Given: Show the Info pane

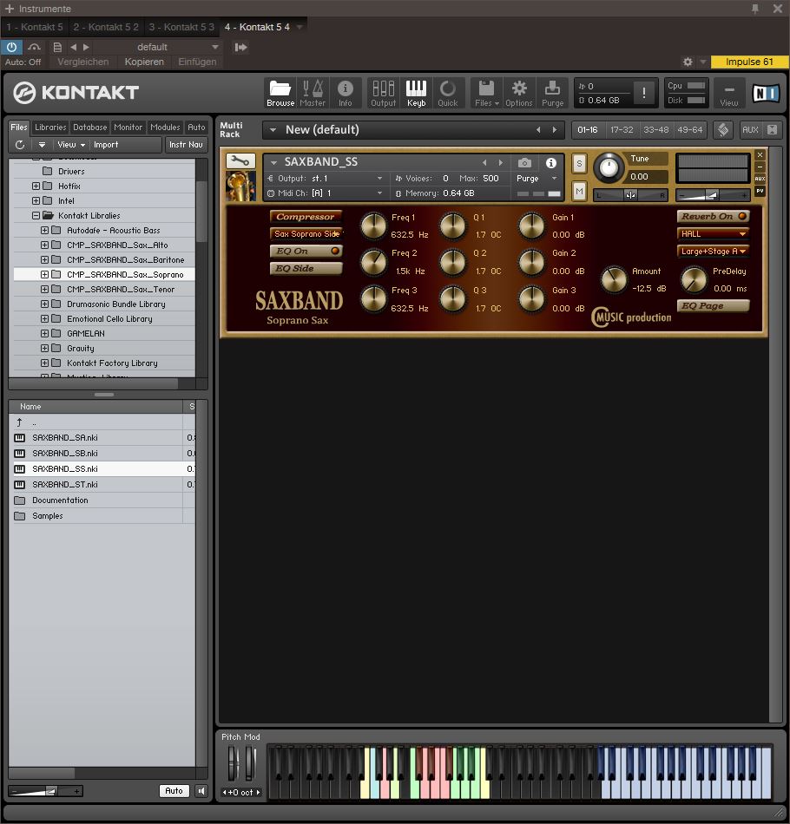Looking at the screenshot, I should point(345,93).
